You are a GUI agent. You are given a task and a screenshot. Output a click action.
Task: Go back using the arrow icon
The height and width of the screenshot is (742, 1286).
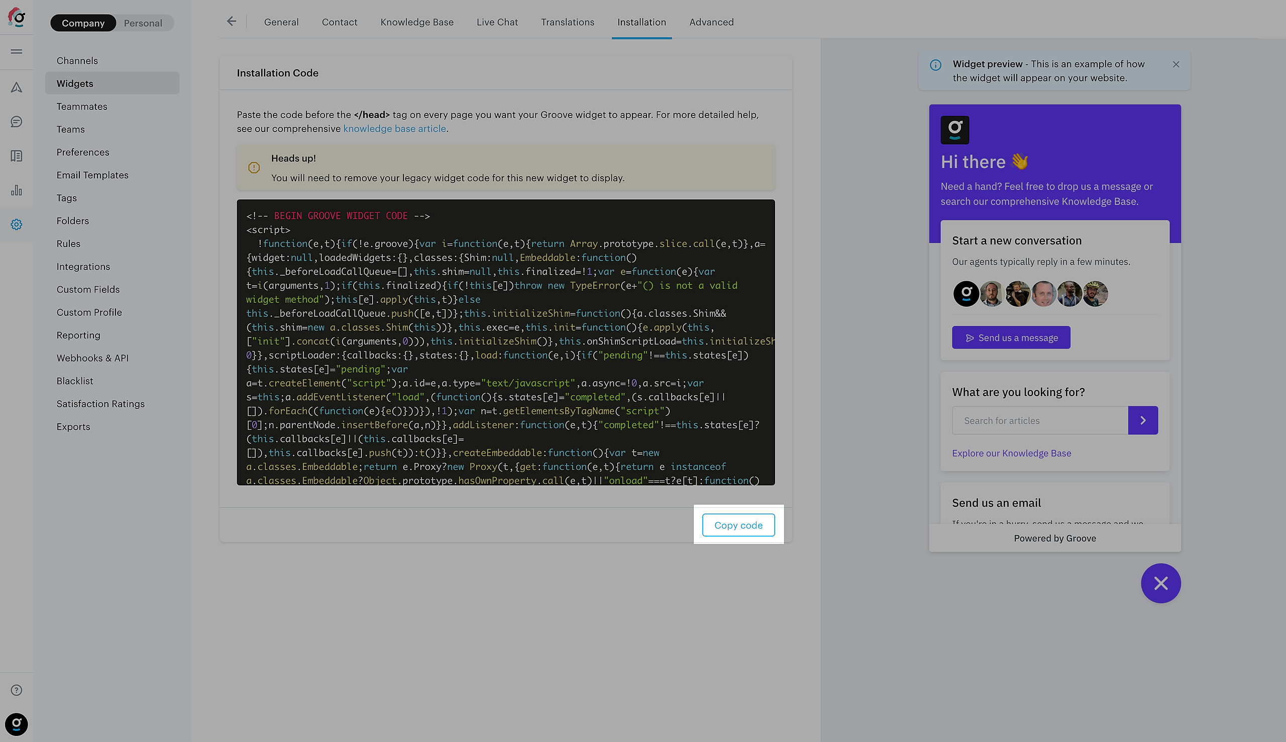click(232, 22)
